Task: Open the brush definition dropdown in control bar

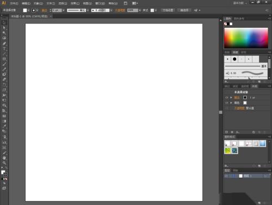Action: point(111,10)
